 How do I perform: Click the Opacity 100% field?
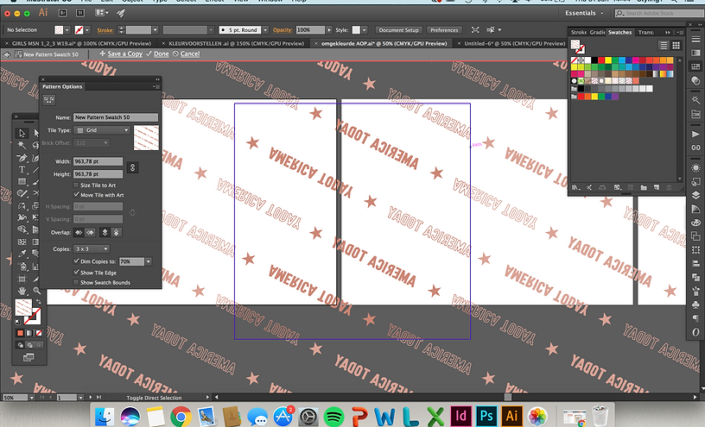coord(310,30)
